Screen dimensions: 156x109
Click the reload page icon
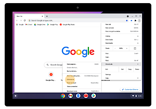[x=25, y=21]
